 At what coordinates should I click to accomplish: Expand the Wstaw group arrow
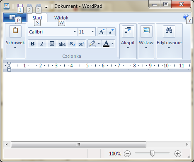(x=146, y=48)
